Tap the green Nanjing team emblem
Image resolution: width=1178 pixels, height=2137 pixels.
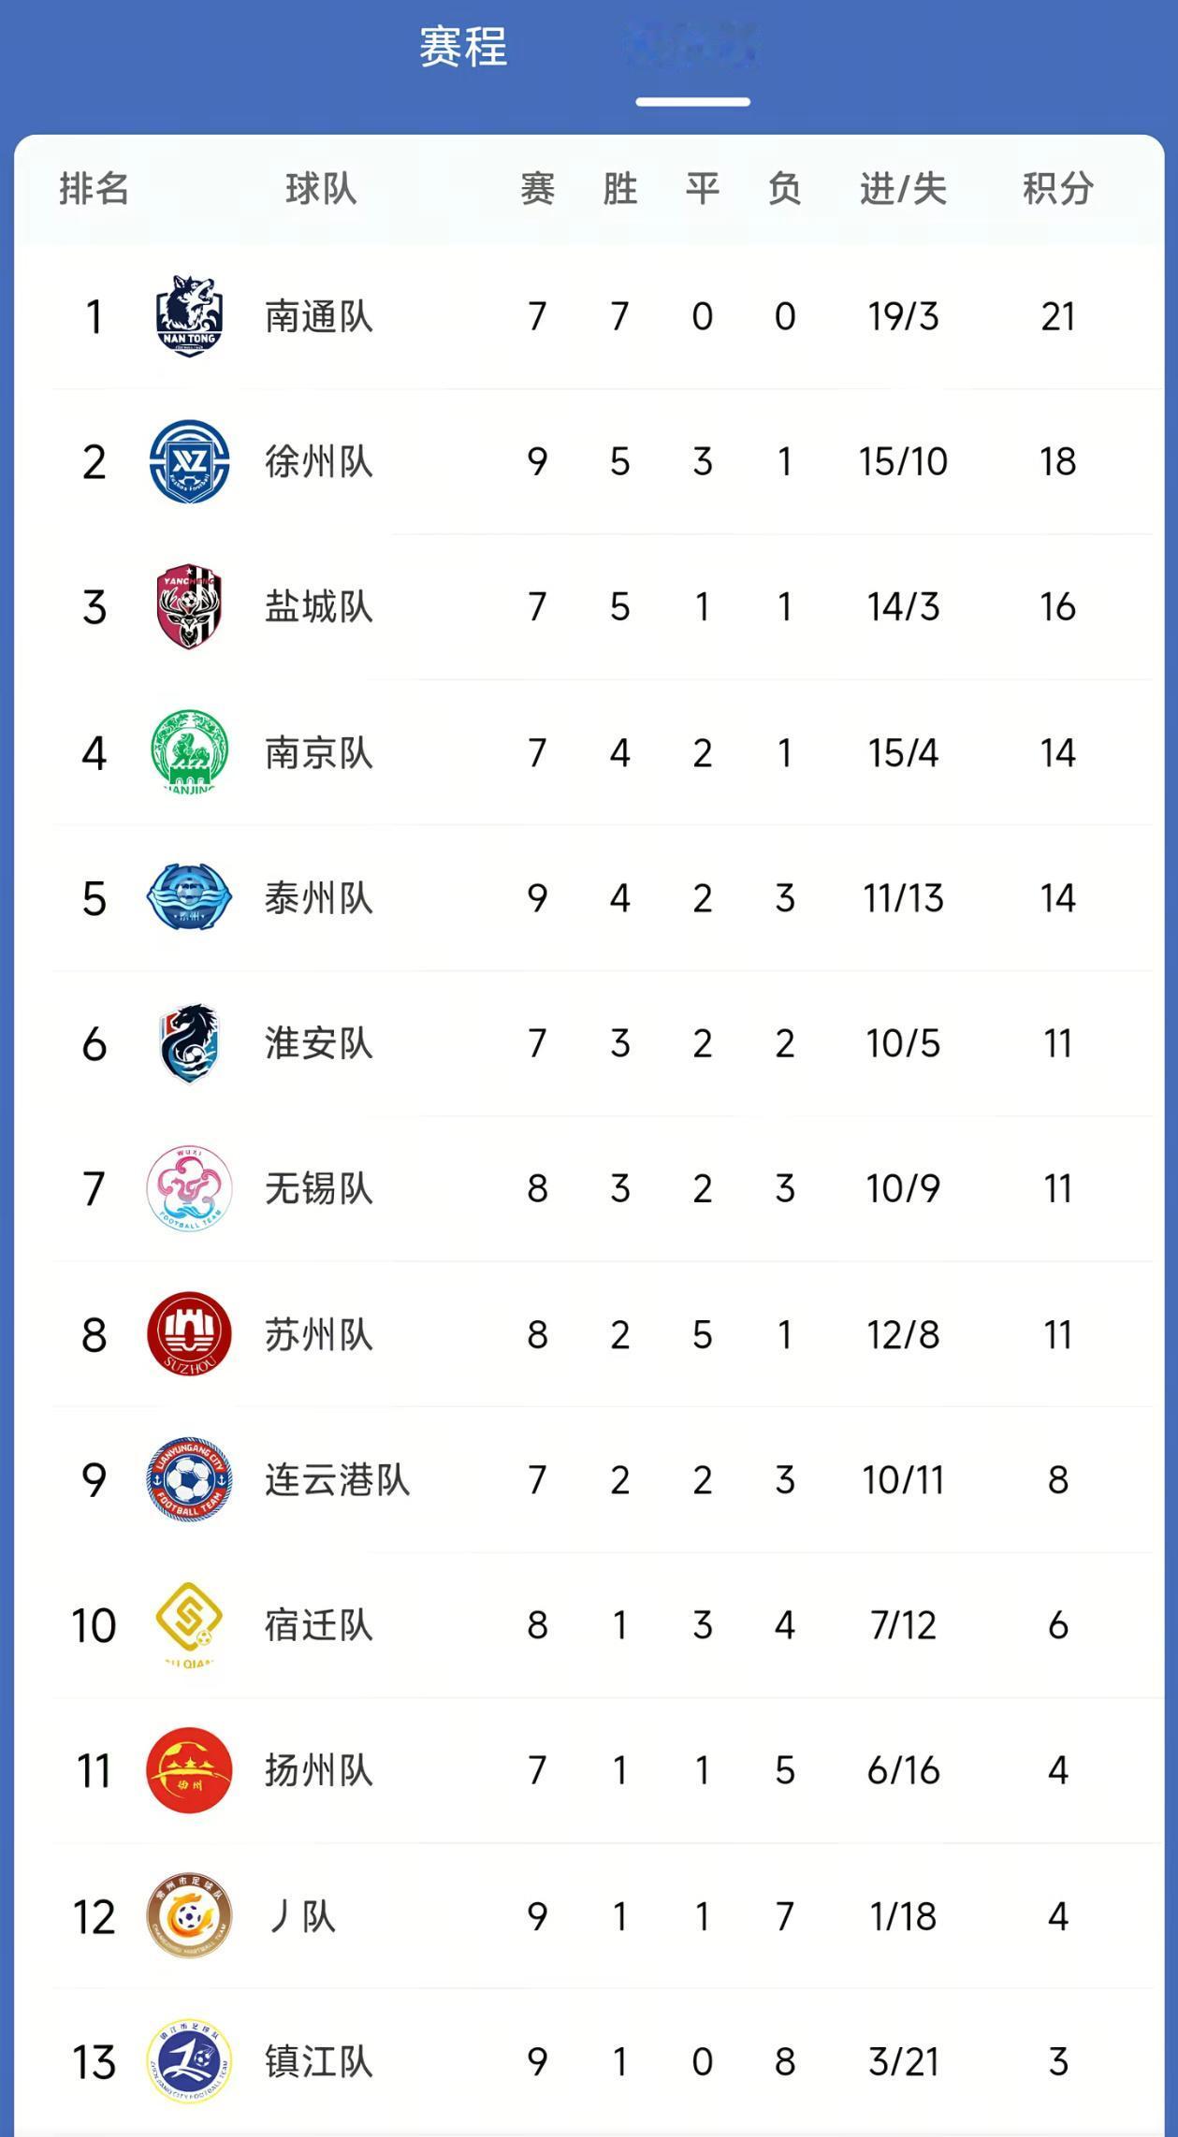(x=189, y=751)
